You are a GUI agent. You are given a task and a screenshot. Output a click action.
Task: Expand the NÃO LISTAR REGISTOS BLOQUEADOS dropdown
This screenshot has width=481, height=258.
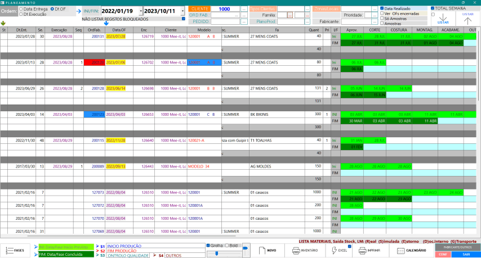184,19
